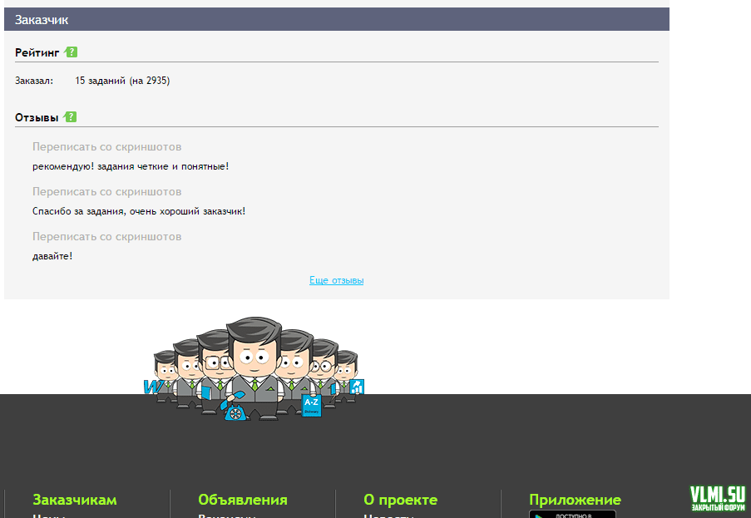The image size is (751, 518).
Task: Open task title above 'Спасибо за задания' review
Action: [x=106, y=192]
